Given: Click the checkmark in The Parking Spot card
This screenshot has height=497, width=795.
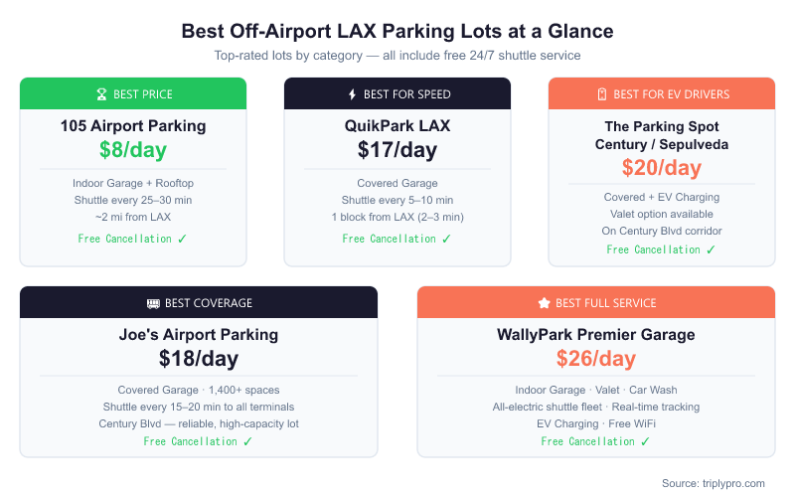Looking at the screenshot, I should pos(711,249).
